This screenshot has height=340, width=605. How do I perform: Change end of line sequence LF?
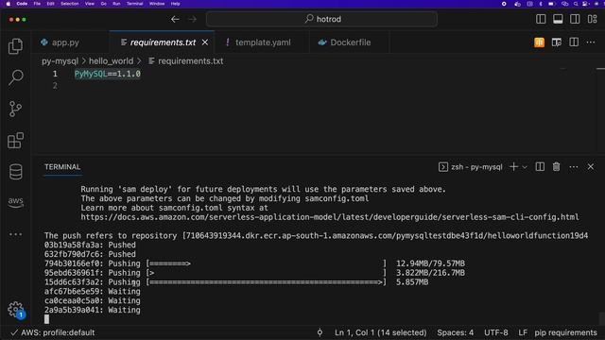523,332
